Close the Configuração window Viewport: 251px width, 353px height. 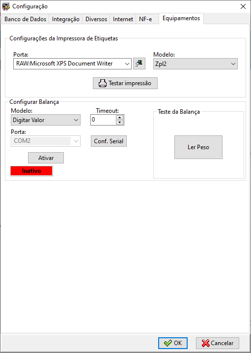click(x=243, y=6)
